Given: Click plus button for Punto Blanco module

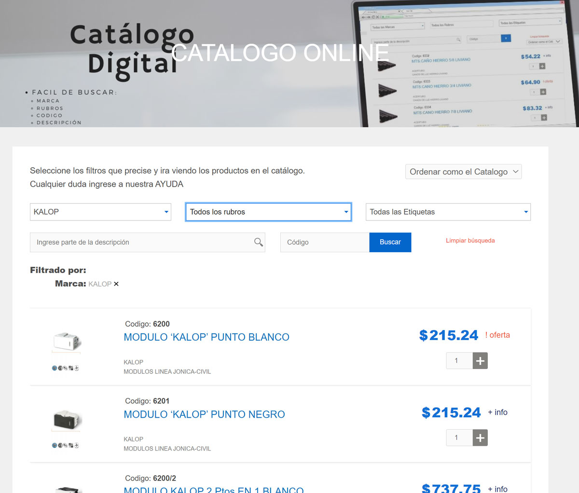Looking at the screenshot, I should click(480, 361).
